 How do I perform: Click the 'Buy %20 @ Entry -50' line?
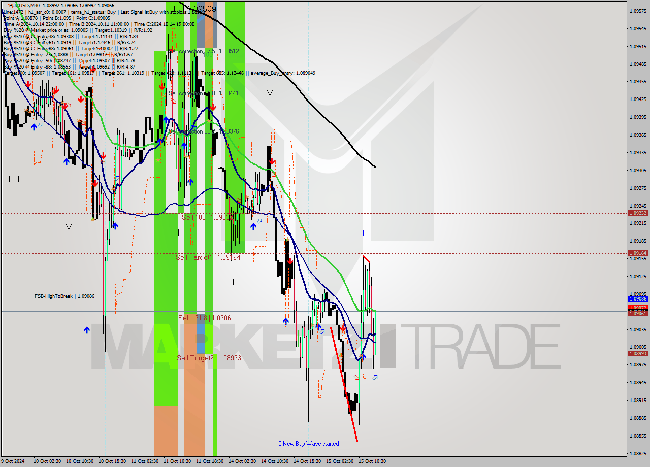point(69,60)
